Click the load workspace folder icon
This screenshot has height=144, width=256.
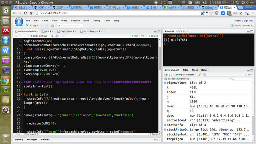click(166, 75)
